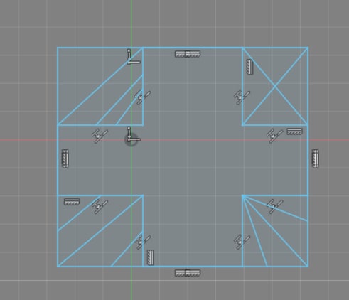This screenshot has width=349, height=300.
Task: Select the green vertical axis line above the sketch
Action: (x=131, y=23)
